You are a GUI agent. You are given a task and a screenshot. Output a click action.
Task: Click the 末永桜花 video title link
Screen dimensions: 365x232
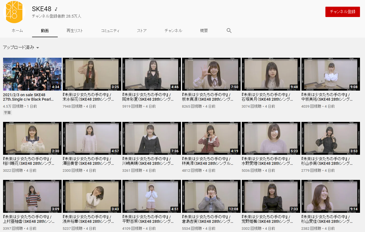coord(89,97)
